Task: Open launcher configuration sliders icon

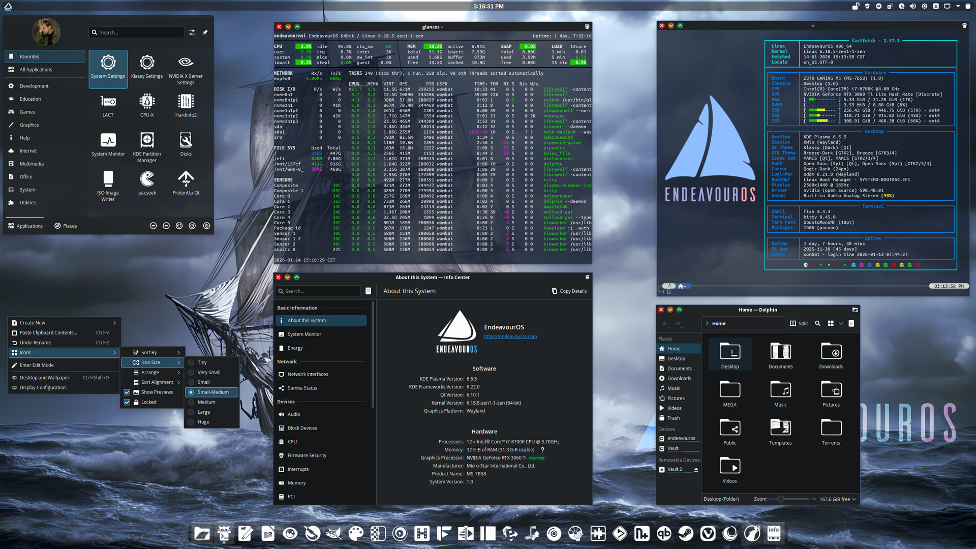Action: coord(192,33)
